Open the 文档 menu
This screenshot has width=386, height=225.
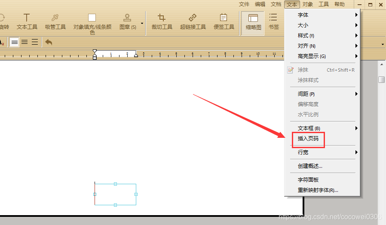click(276, 4)
